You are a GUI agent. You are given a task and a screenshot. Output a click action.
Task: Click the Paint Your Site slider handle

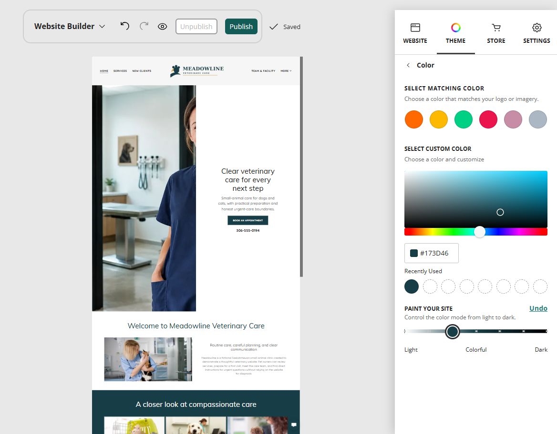pyautogui.click(x=452, y=332)
